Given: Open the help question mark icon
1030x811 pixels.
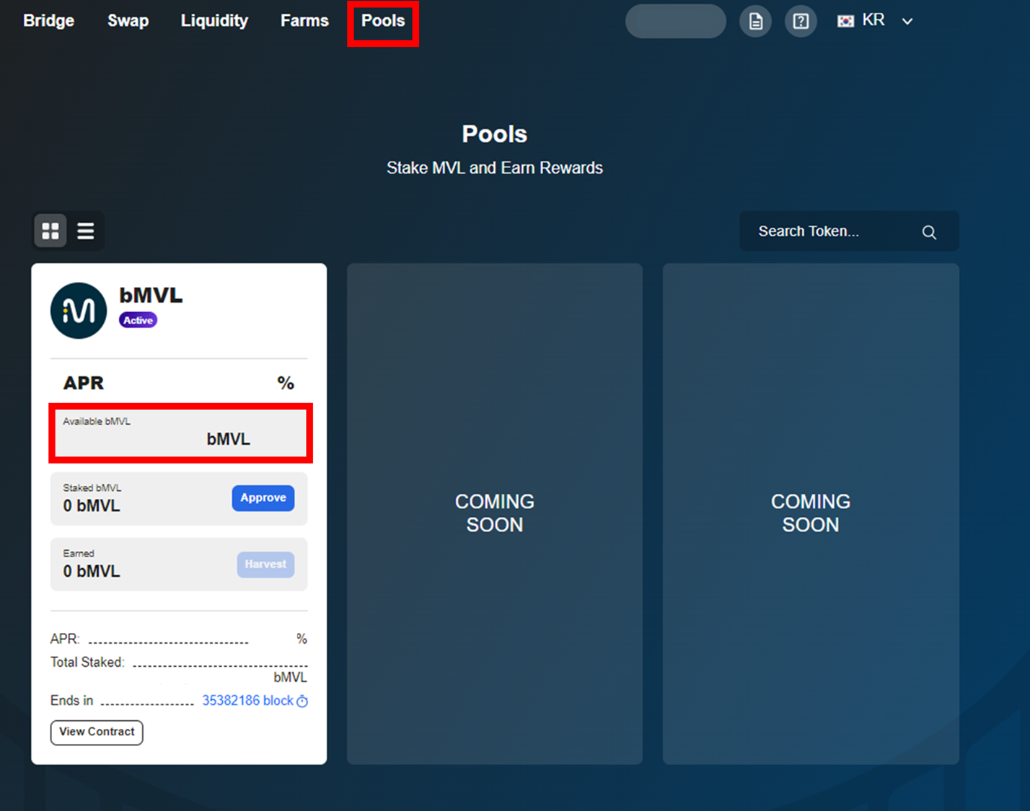Looking at the screenshot, I should (801, 22).
